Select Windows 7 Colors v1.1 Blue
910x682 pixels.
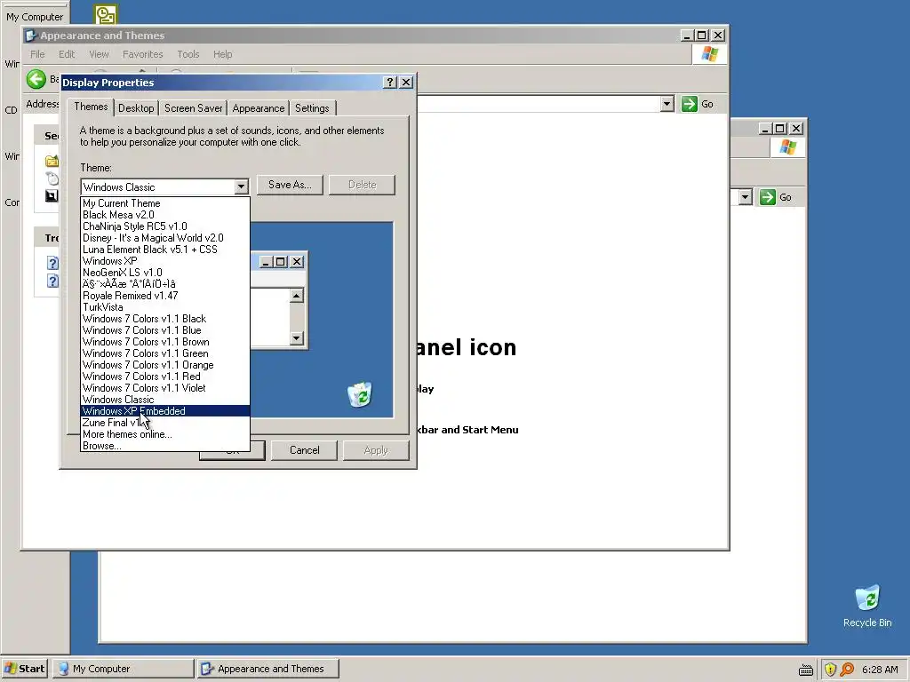point(165,330)
